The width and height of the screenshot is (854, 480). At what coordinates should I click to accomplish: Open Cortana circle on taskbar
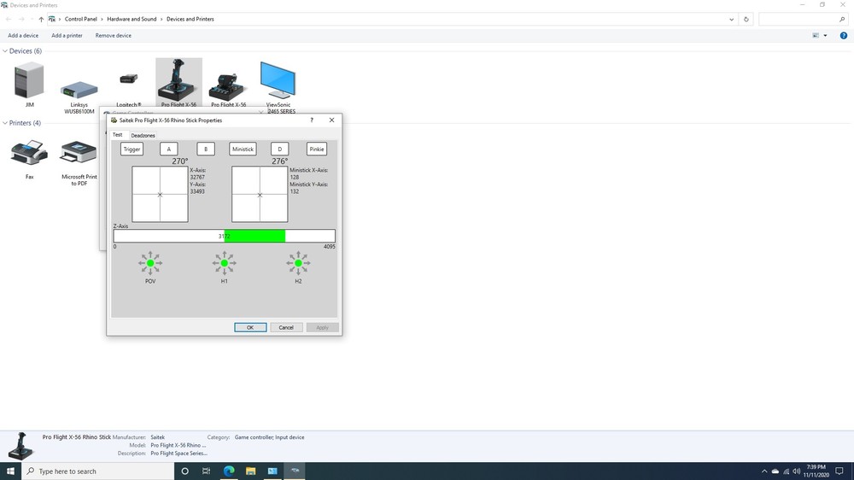(184, 471)
